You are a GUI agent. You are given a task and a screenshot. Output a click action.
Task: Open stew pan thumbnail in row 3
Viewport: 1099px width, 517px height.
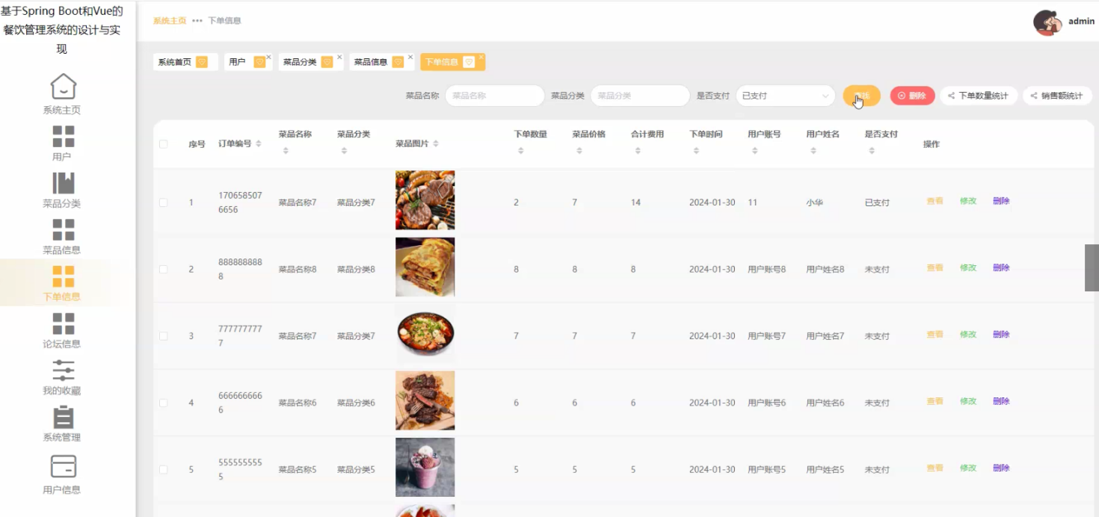(425, 334)
